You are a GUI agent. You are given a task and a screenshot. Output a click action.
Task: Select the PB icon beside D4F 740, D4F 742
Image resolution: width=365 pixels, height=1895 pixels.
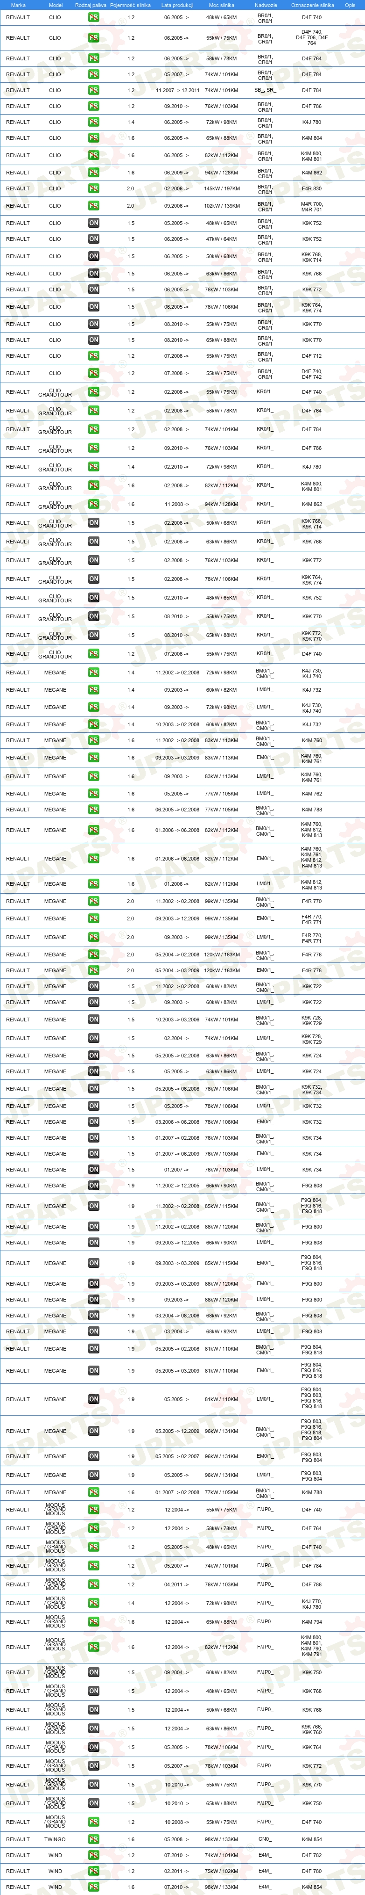click(x=93, y=374)
